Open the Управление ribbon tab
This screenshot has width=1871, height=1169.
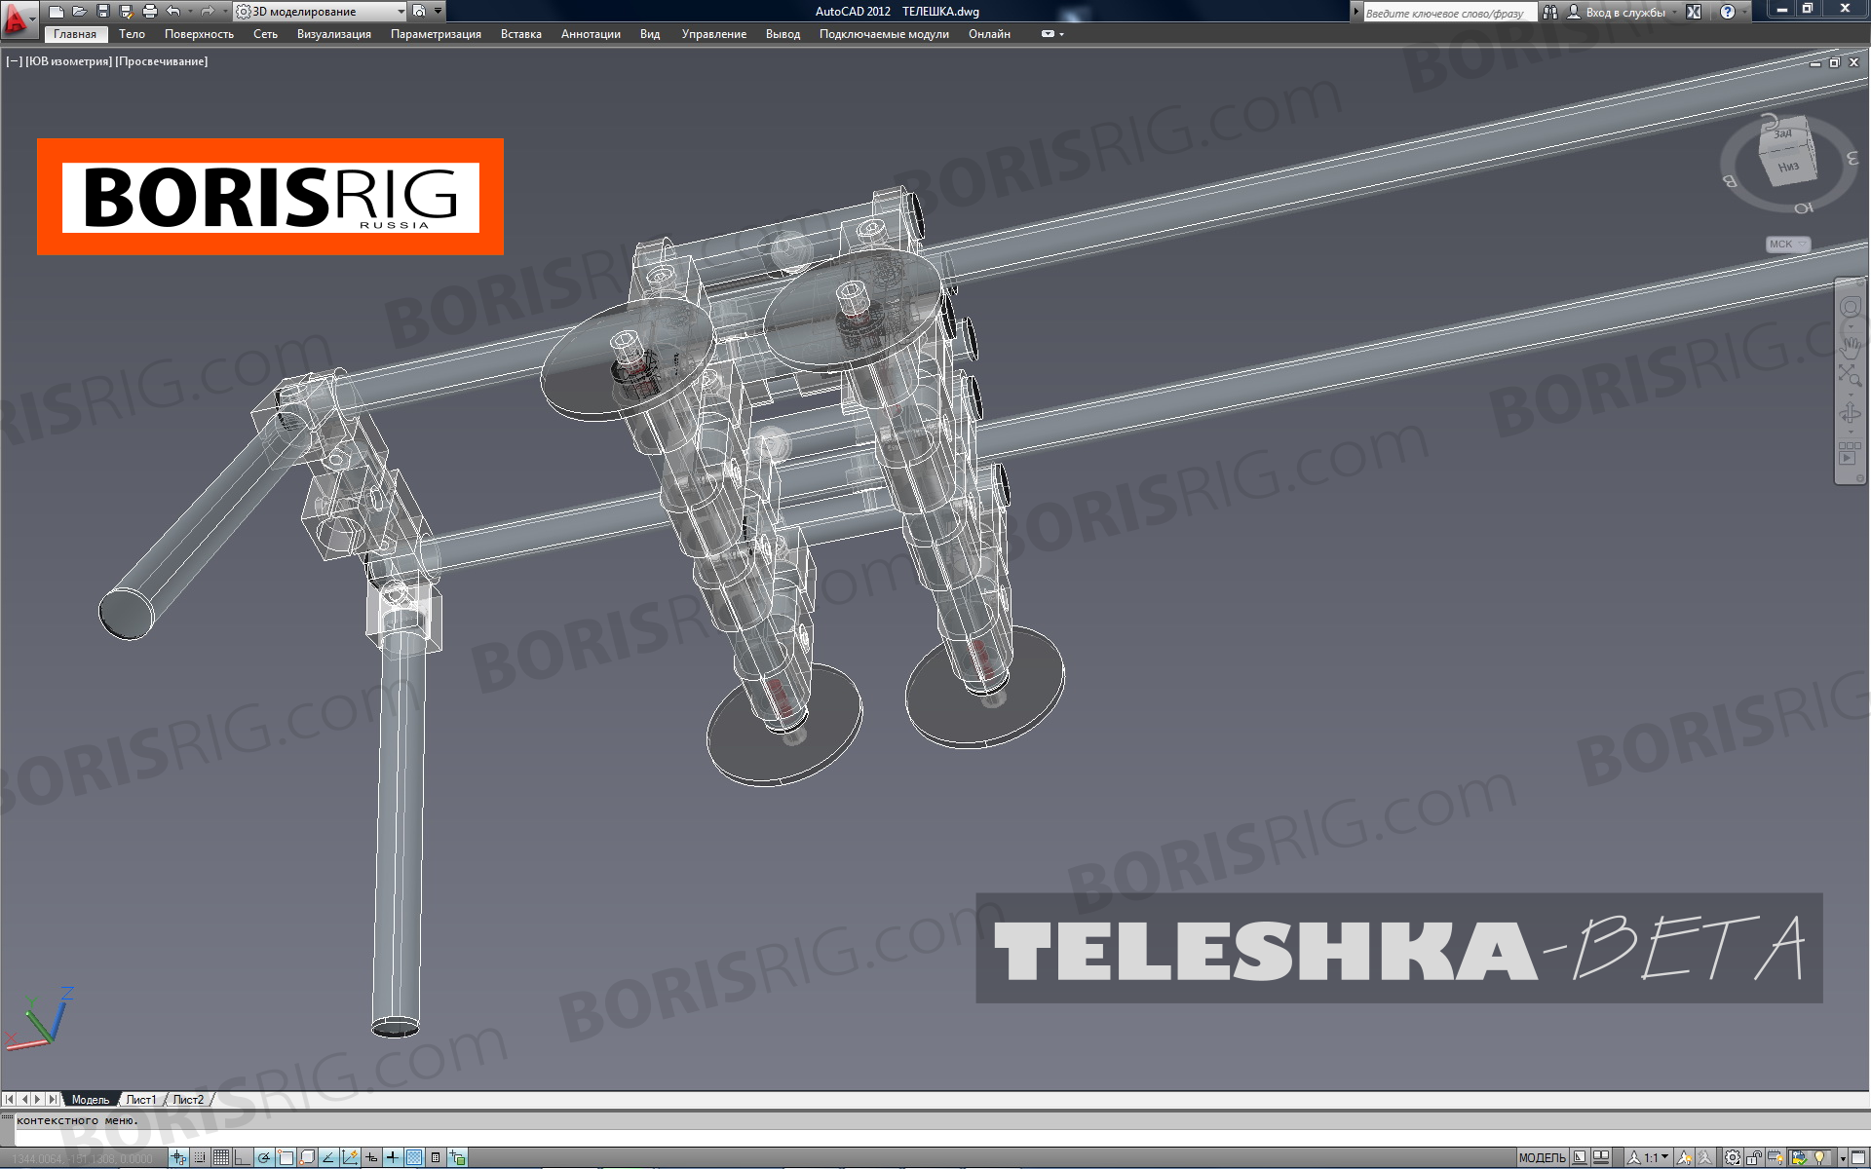tap(714, 34)
